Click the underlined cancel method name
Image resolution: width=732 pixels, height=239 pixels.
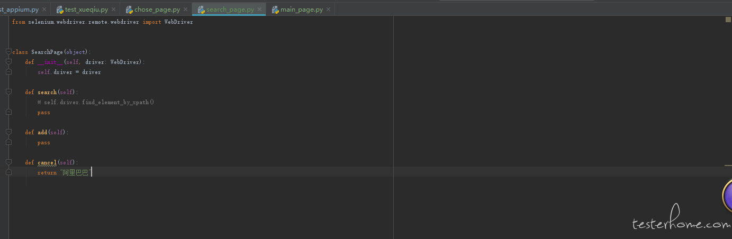(x=47, y=162)
